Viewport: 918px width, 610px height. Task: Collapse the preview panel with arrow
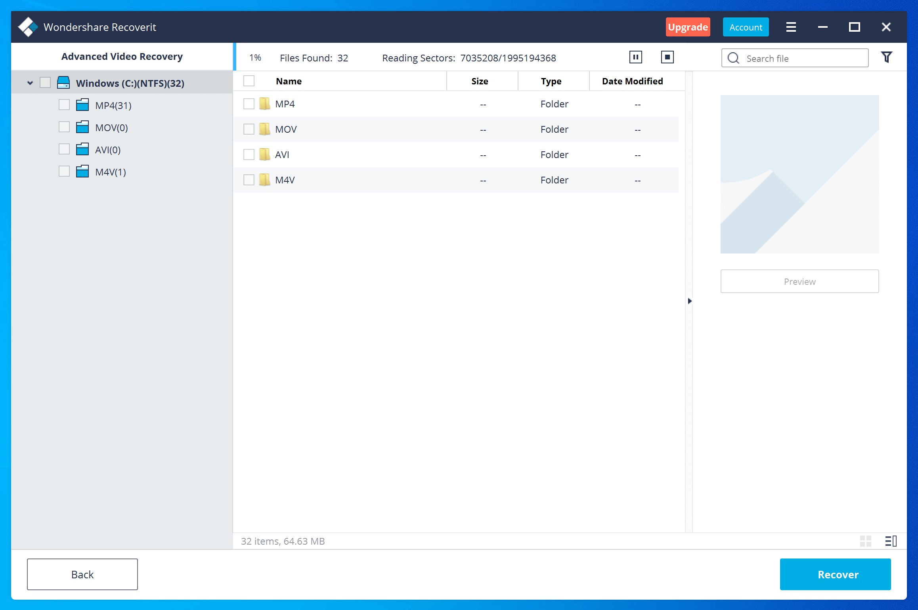point(690,301)
